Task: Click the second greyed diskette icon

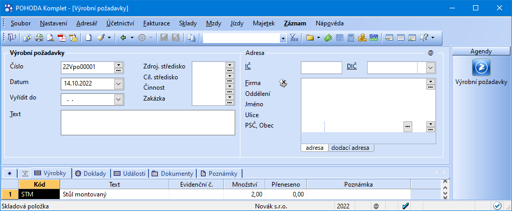Action: click(x=176, y=38)
